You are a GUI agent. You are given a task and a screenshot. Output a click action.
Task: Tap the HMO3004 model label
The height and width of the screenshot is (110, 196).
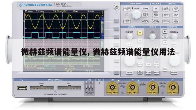(60, 4)
